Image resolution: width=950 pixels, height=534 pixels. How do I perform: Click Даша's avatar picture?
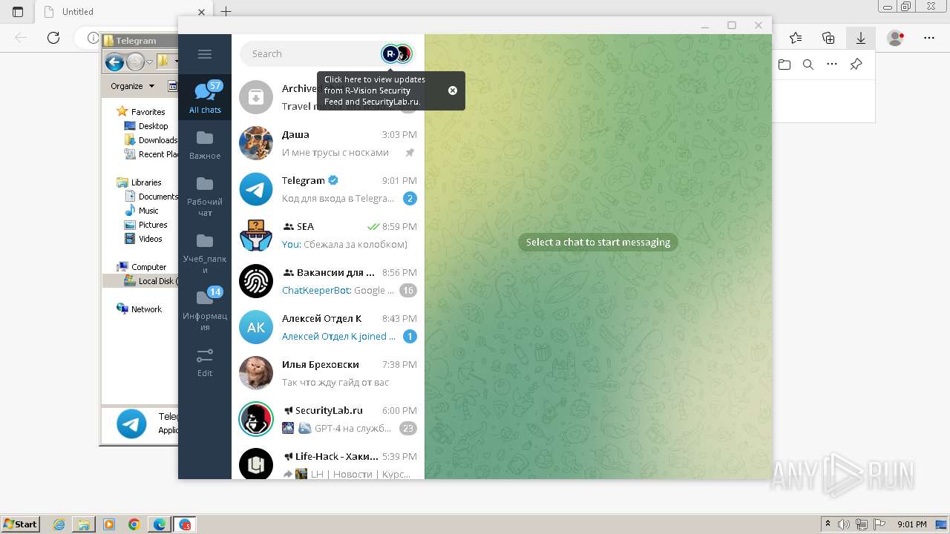tap(256, 143)
